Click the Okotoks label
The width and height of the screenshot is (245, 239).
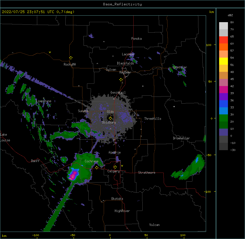point(117,199)
